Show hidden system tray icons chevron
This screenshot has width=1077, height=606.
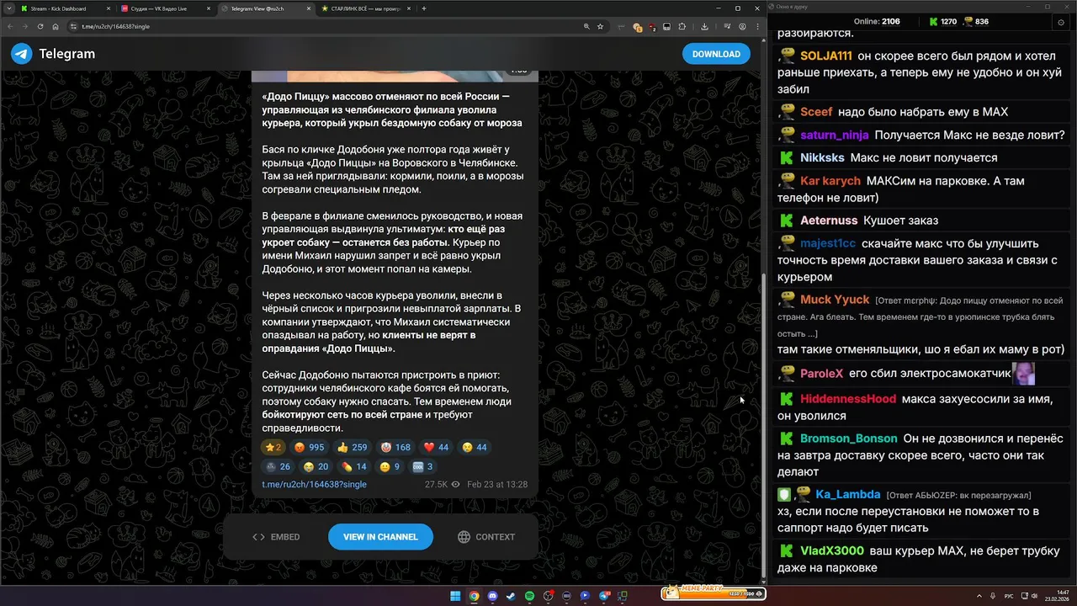[979, 596]
